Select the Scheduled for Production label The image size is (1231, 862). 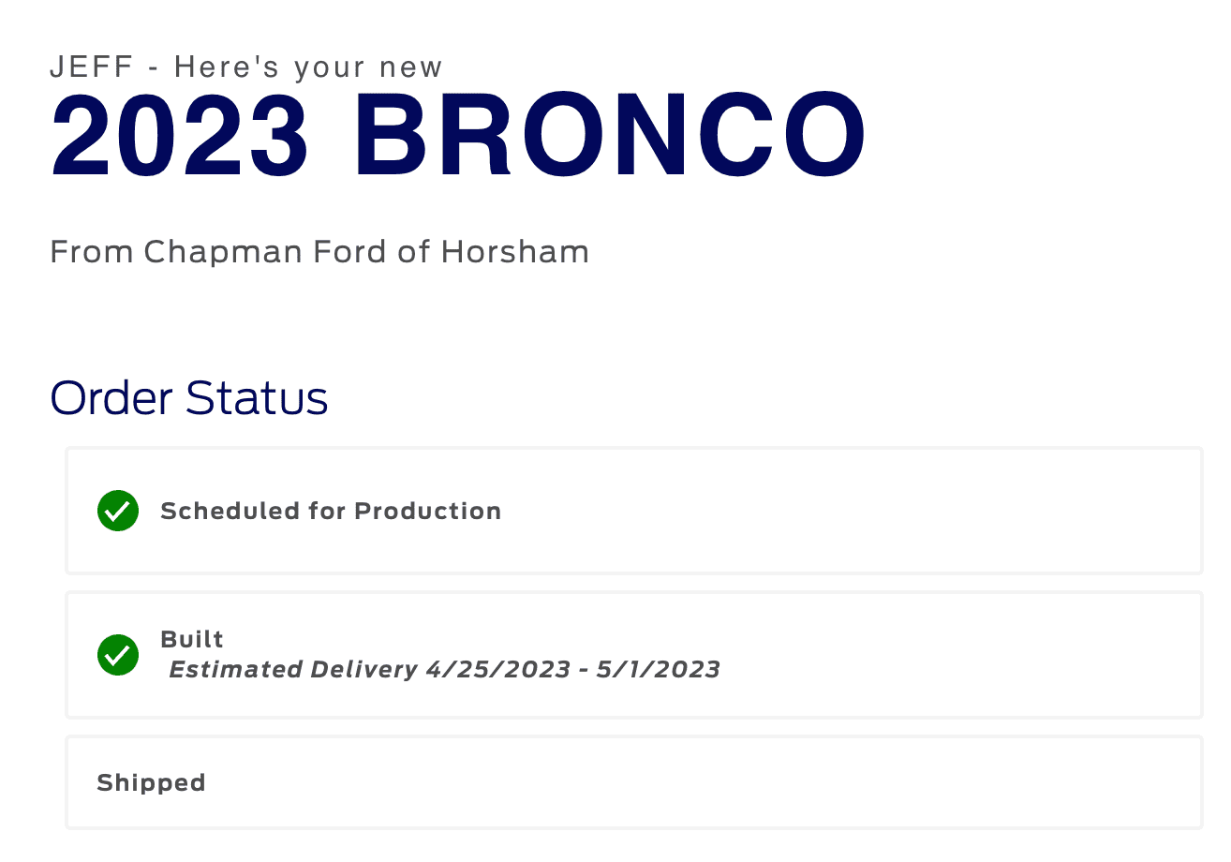(331, 511)
